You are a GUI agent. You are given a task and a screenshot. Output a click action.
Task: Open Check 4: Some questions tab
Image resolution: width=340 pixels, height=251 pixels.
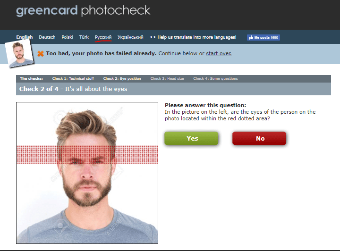[215, 79]
